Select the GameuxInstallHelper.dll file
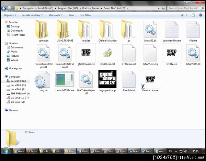206x161 pixels. pos(65,56)
